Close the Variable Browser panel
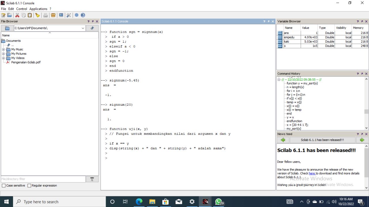This screenshot has height=207, width=369. (x=366, y=22)
